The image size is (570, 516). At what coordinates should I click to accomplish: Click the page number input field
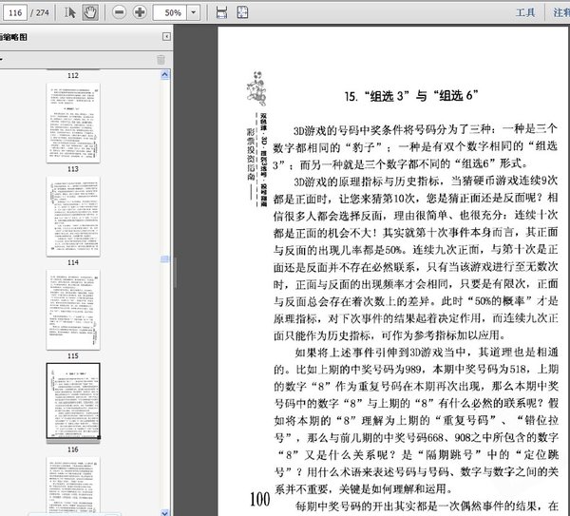coord(14,12)
